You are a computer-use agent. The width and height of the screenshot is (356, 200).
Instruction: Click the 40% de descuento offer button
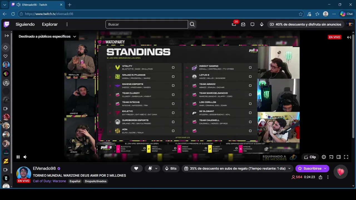pyautogui.click(x=305, y=24)
